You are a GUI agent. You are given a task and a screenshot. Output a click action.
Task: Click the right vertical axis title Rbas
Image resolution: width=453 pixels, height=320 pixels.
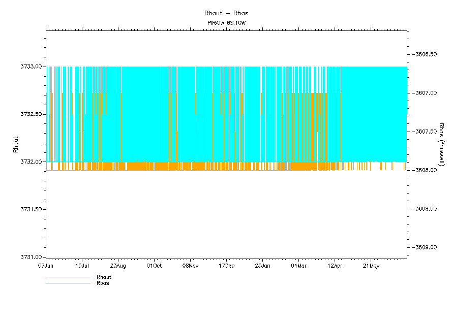pos(441,144)
